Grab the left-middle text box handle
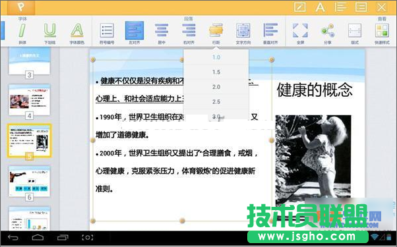 click(x=93, y=140)
